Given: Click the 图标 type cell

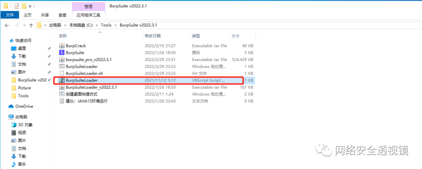Looking at the screenshot, I should [x=196, y=52].
